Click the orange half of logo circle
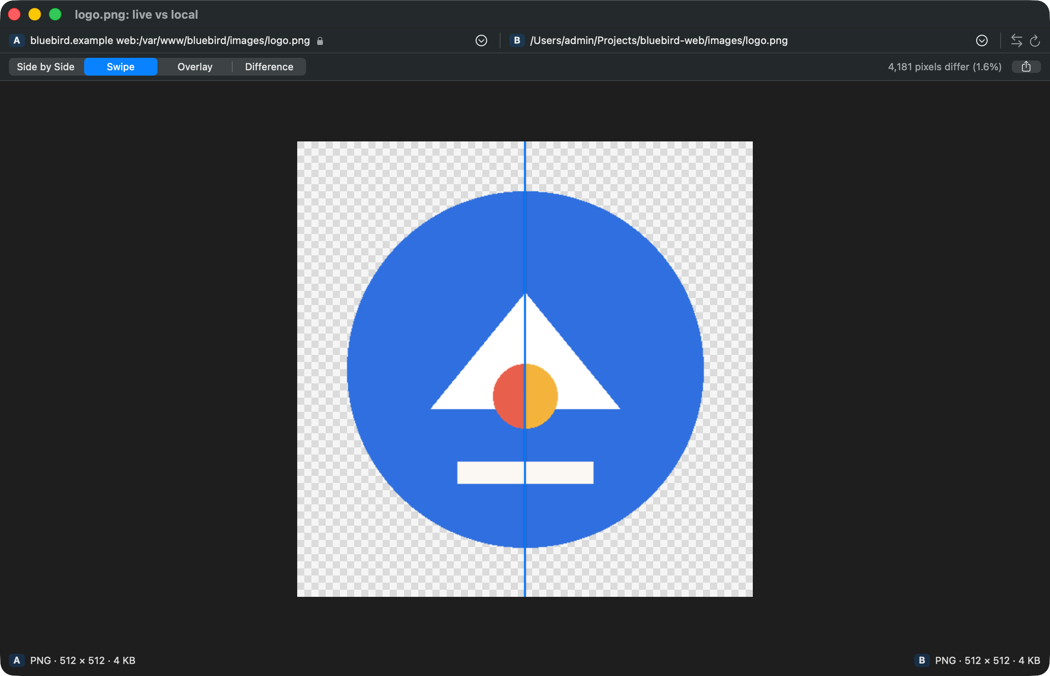Screen dimensions: 1050x676 coord(541,396)
